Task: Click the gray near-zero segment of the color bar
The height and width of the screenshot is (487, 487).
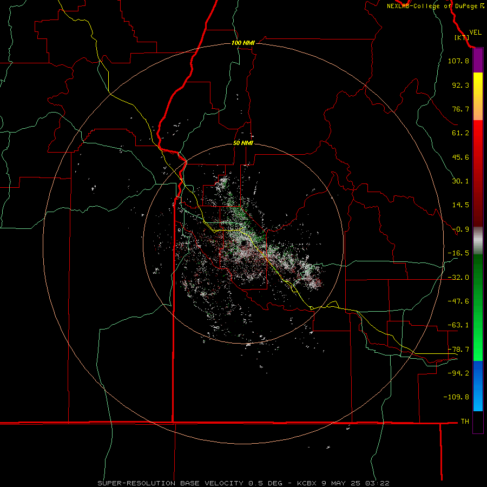Action: pos(478,241)
